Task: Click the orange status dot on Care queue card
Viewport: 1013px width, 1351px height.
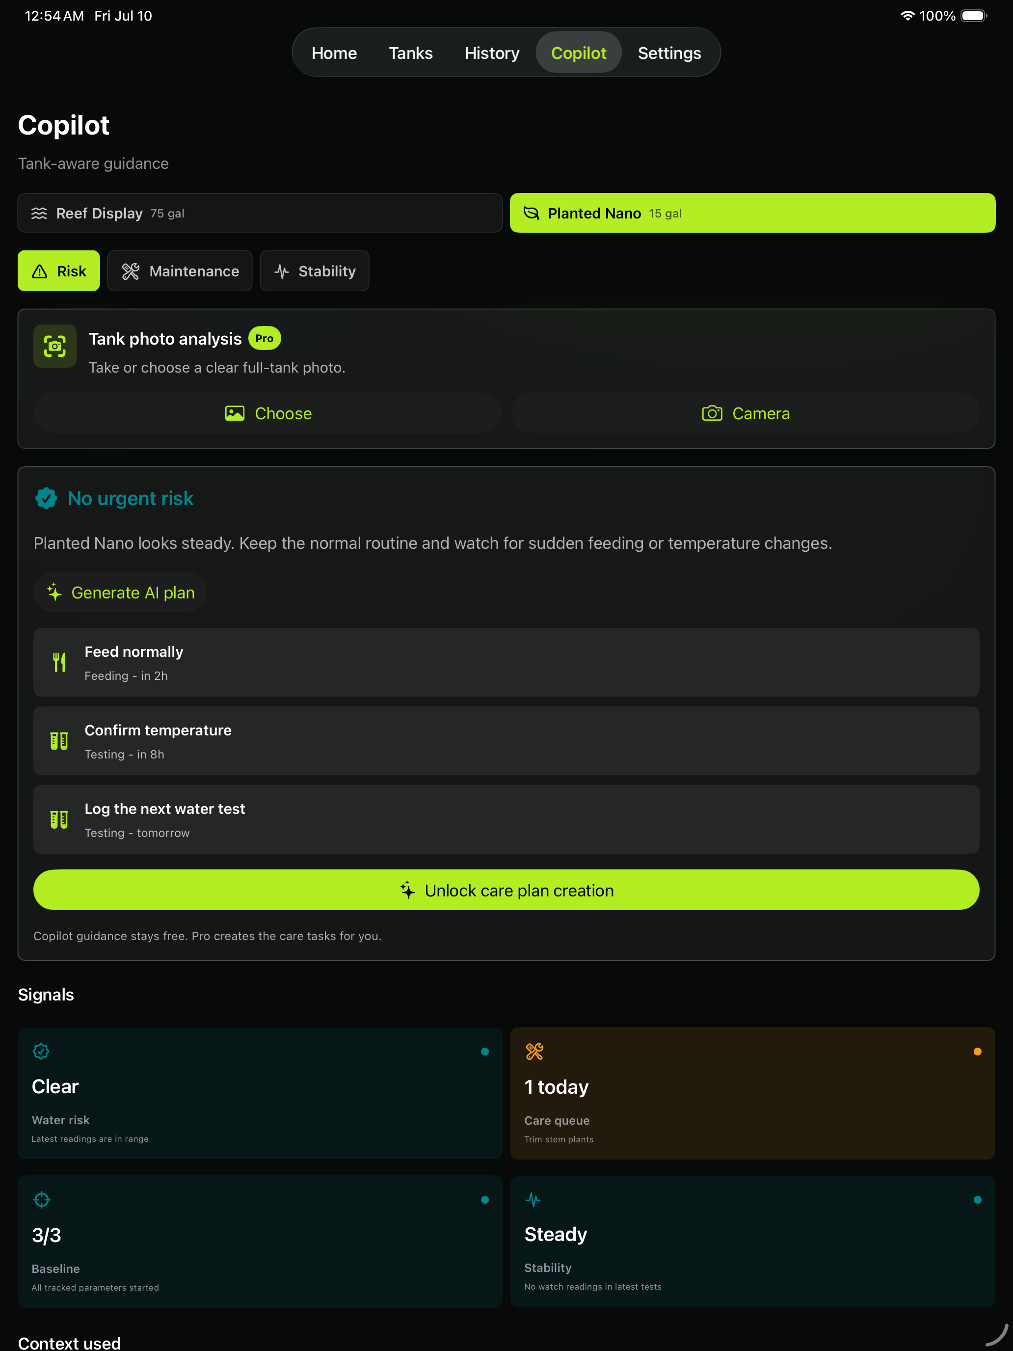Action: pyautogui.click(x=978, y=1052)
